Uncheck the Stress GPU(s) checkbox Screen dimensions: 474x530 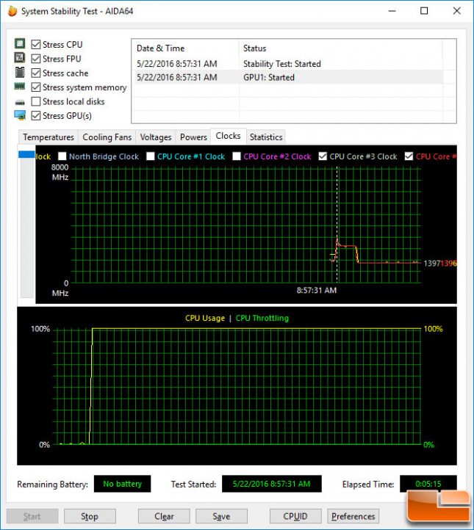point(35,115)
